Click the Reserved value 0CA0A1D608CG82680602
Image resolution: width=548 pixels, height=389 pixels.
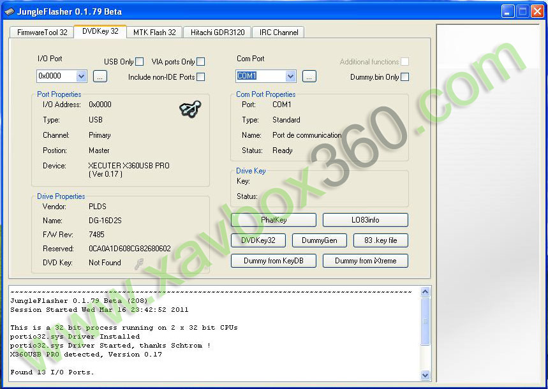[130, 249]
